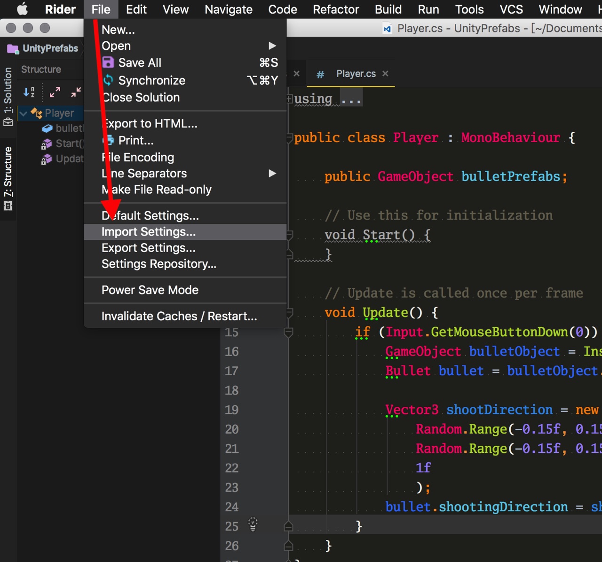Viewport: 602px width, 562px height.
Task: Click the lightbulb quick-fix icon on line 25
Action: (x=253, y=524)
